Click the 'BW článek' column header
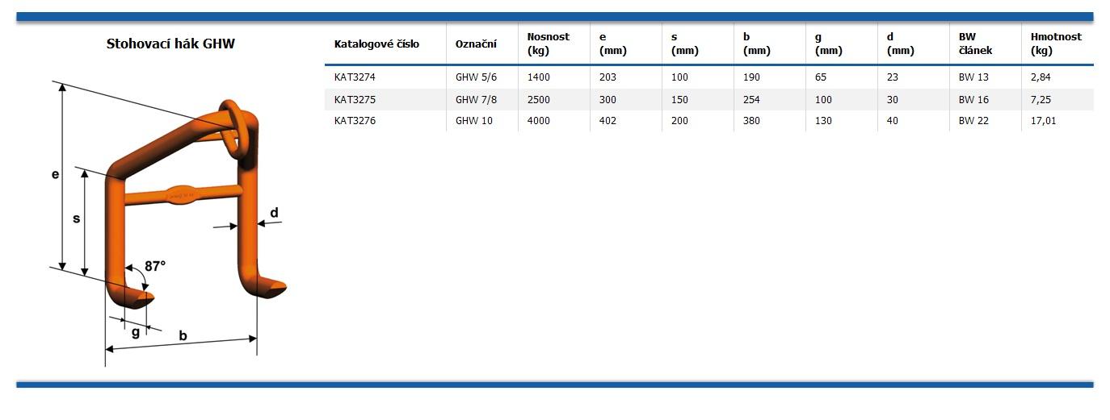Viewport: 1110px width, 420px height. tap(975, 44)
